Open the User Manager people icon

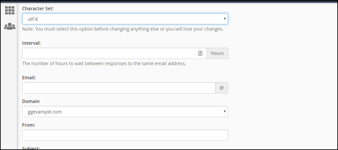tap(10, 26)
